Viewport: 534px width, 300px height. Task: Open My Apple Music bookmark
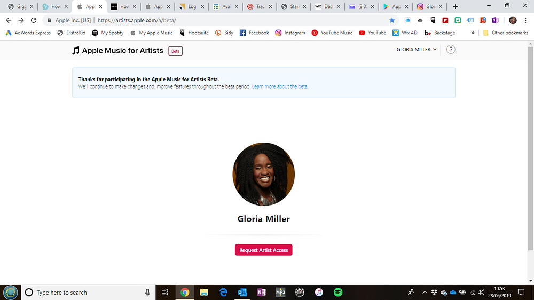click(152, 33)
